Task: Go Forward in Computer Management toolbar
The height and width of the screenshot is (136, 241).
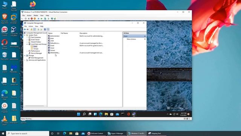Action: pyautogui.click(x=27, y=29)
